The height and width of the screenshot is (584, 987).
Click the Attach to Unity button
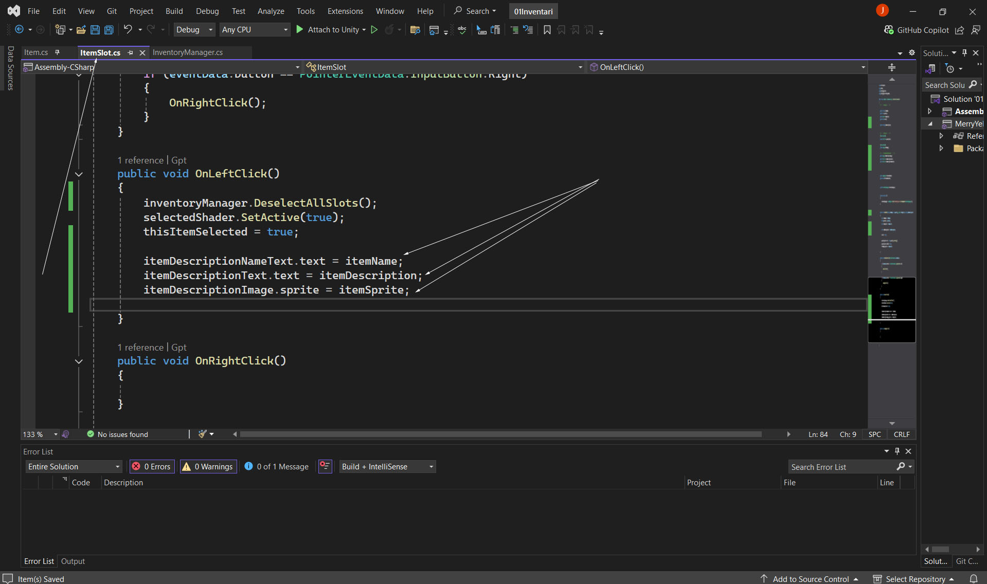coord(332,30)
